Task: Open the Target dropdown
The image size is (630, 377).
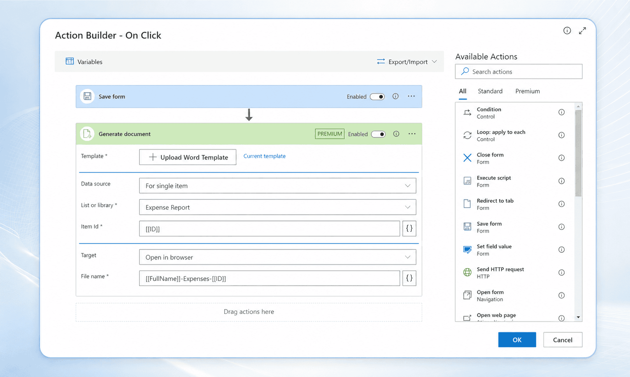Action: [277, 257]
